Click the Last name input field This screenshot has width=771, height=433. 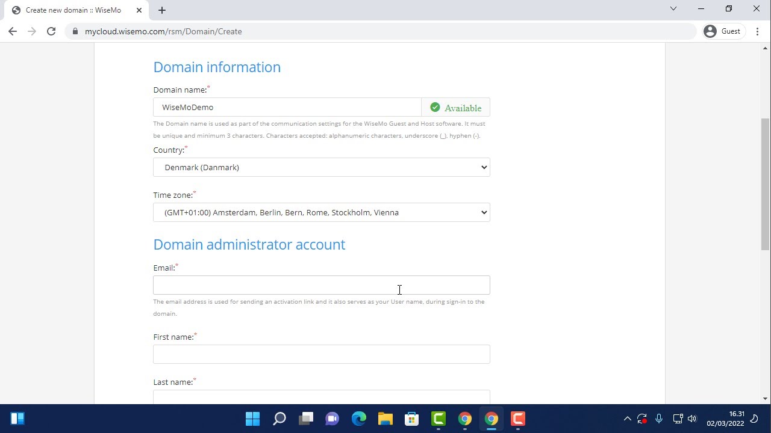point(322,397)
